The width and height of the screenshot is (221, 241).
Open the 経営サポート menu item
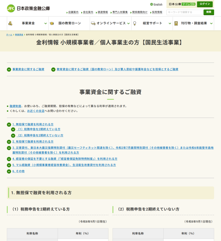(x=152, y=23)
